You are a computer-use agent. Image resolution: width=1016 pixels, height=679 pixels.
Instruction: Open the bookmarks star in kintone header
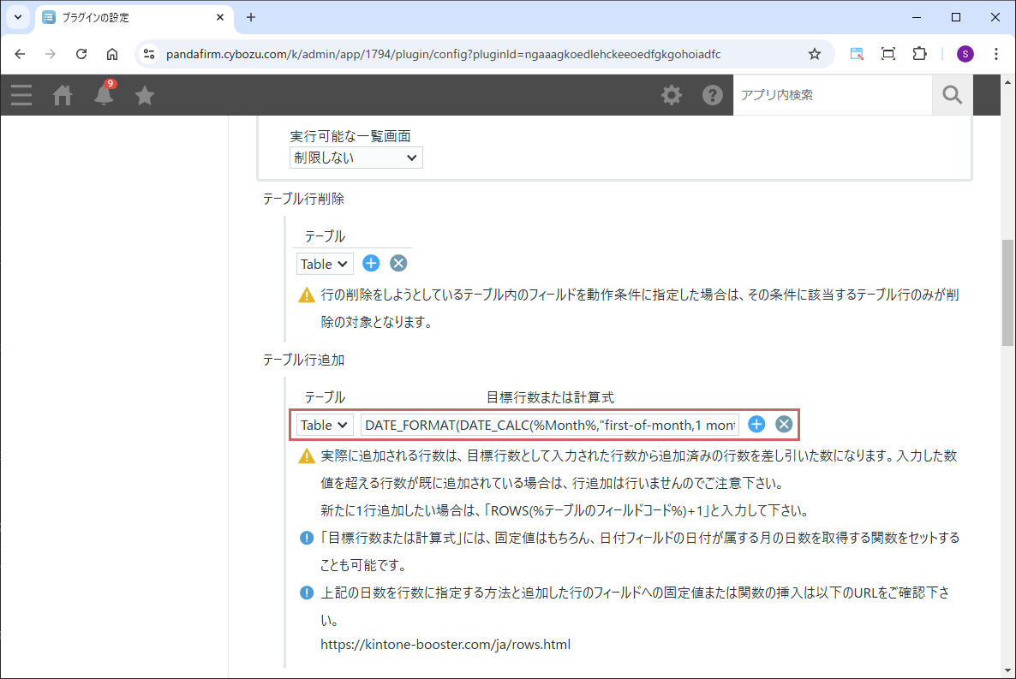pos(145,95)
